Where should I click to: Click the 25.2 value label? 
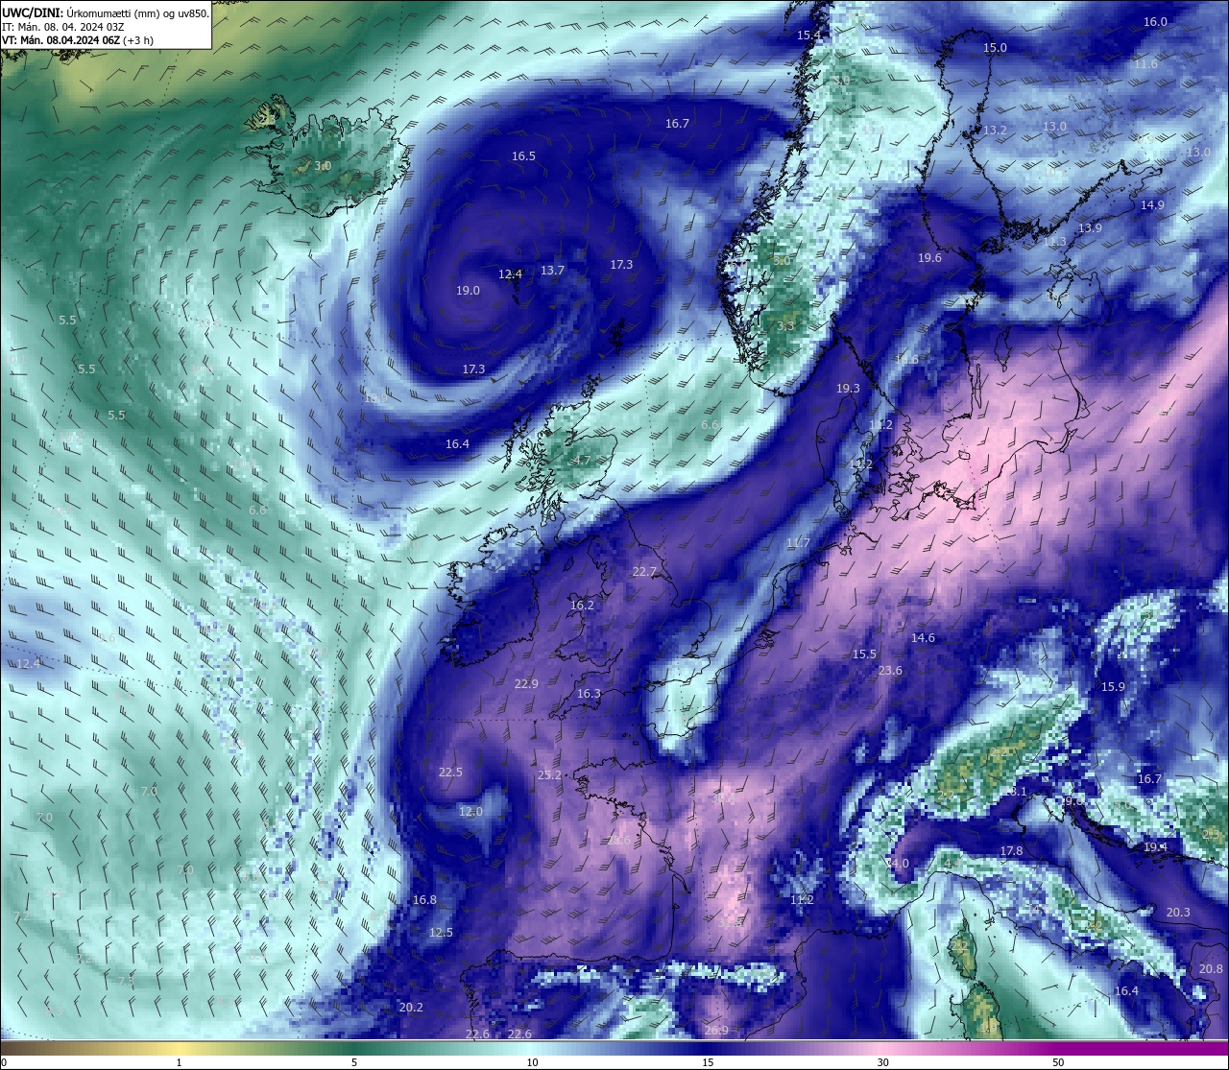(x=549, y=775)
